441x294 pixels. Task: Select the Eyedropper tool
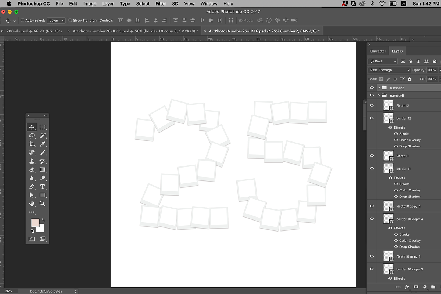click(x=43, y=144)
